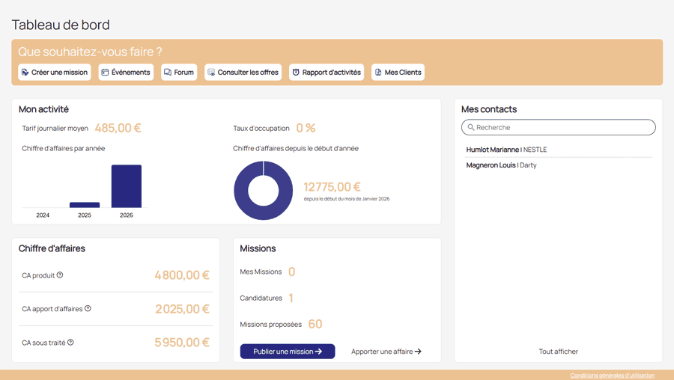Type in the Recherche contacts field
Viewport: 674px width, 380px height.
[562, 128]
